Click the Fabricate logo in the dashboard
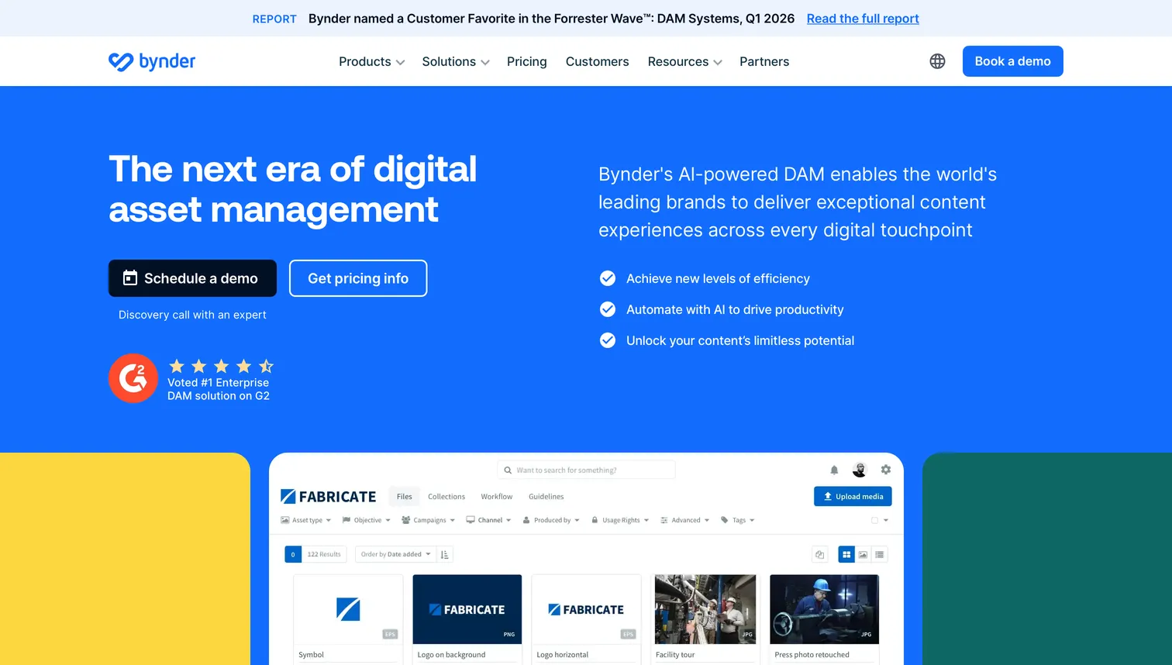This screenshot has height=665, width=1172. pos(328,497)
